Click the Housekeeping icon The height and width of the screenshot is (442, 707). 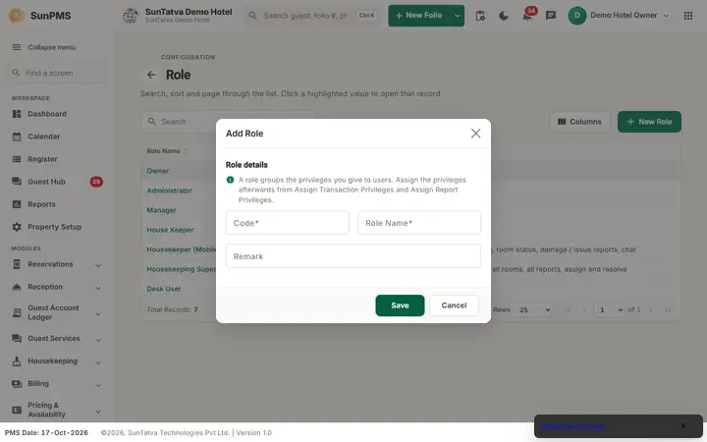click(17, 360)
